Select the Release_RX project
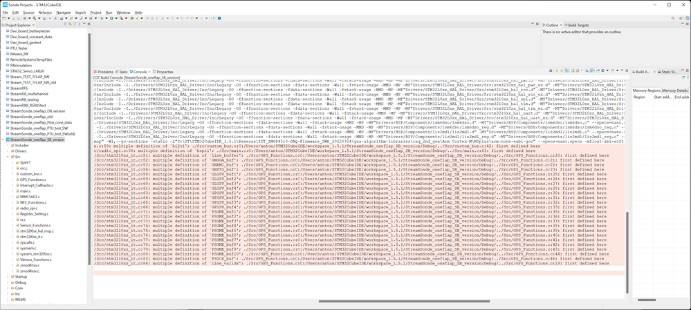The width and height of the screenshot is (691, 310). coord(19,54)
